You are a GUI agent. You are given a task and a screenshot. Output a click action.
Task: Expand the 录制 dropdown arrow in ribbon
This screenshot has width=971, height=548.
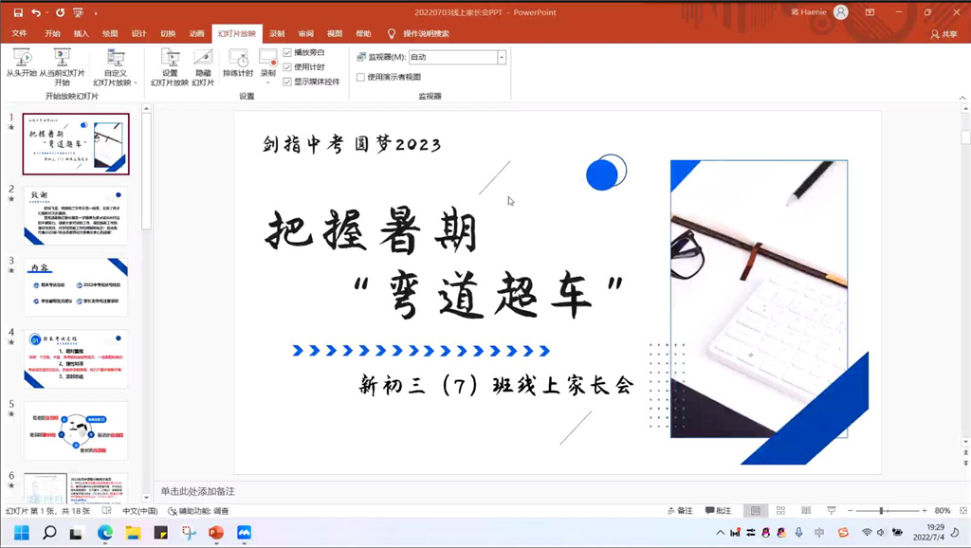[x=268, y=82]
